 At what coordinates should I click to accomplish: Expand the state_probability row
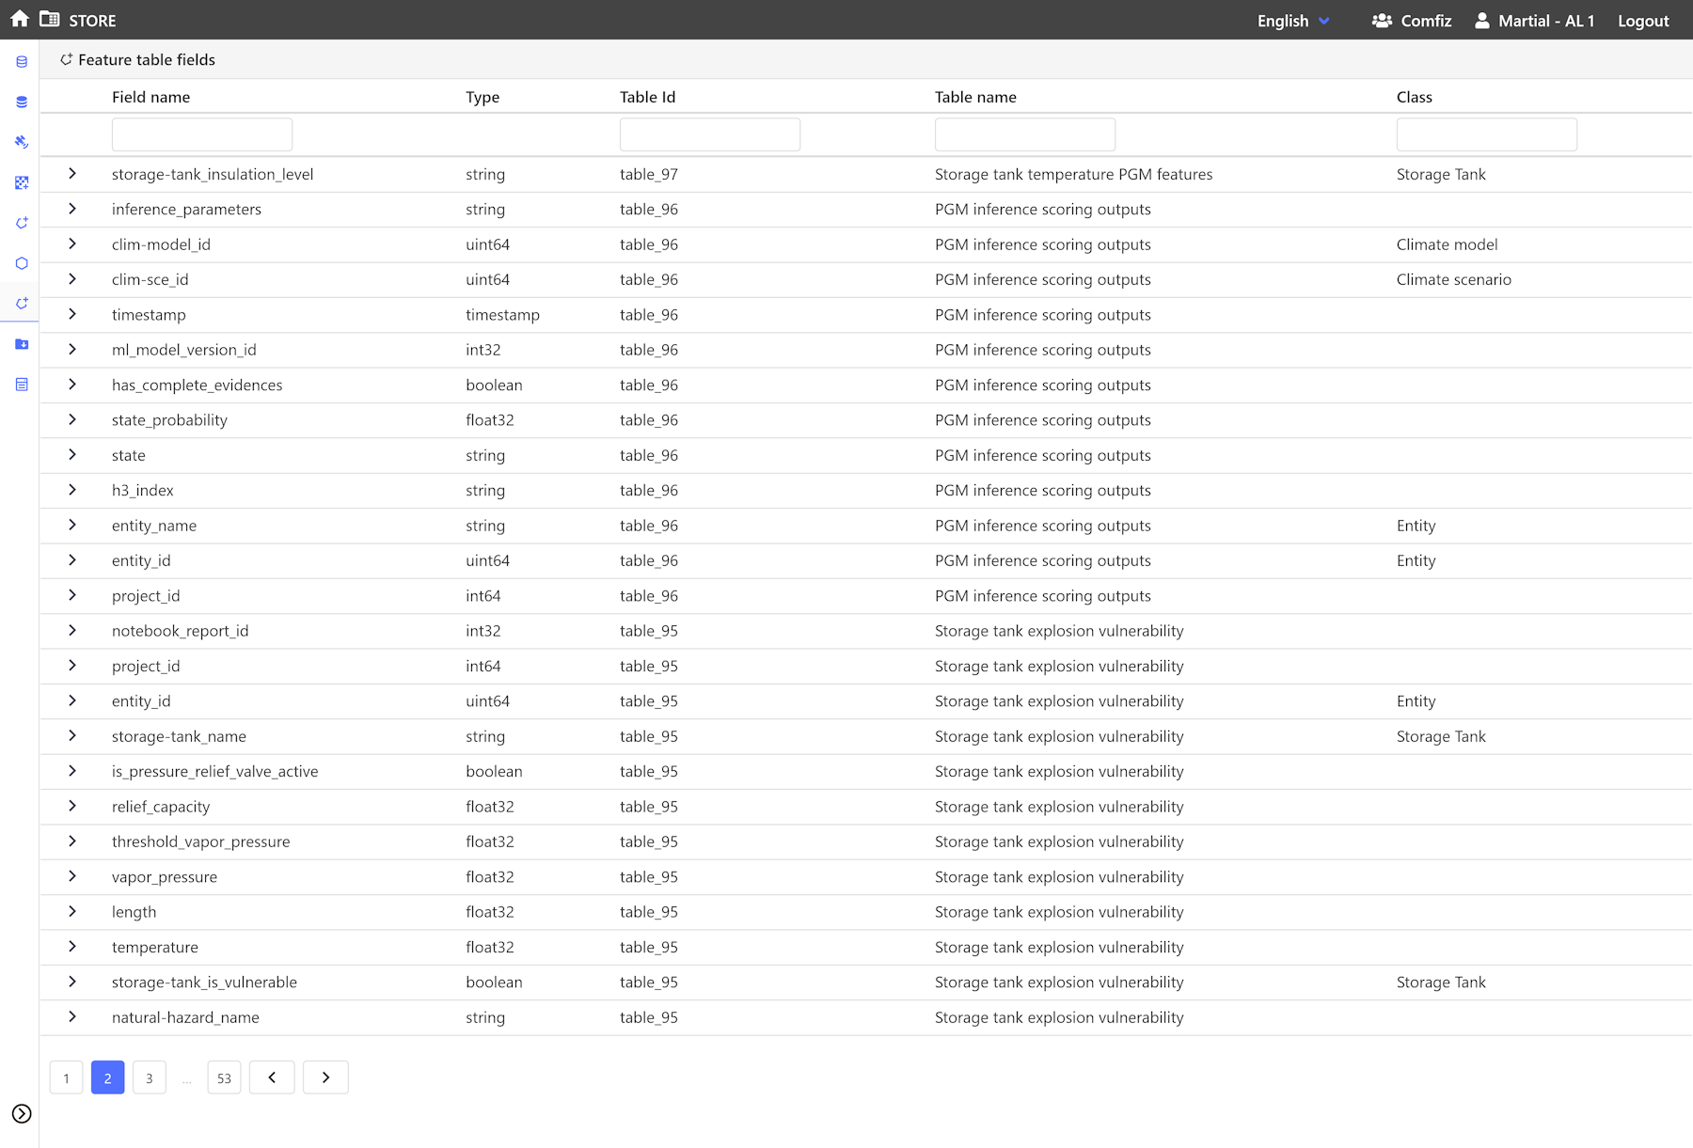click(72, 419)
